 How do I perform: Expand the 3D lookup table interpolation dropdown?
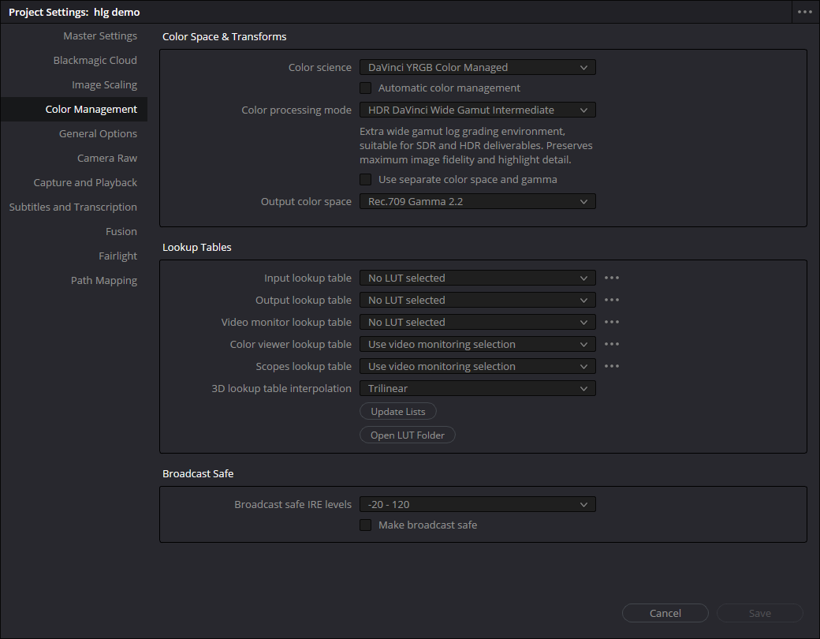pyautogui.click(x=477, y=388)
